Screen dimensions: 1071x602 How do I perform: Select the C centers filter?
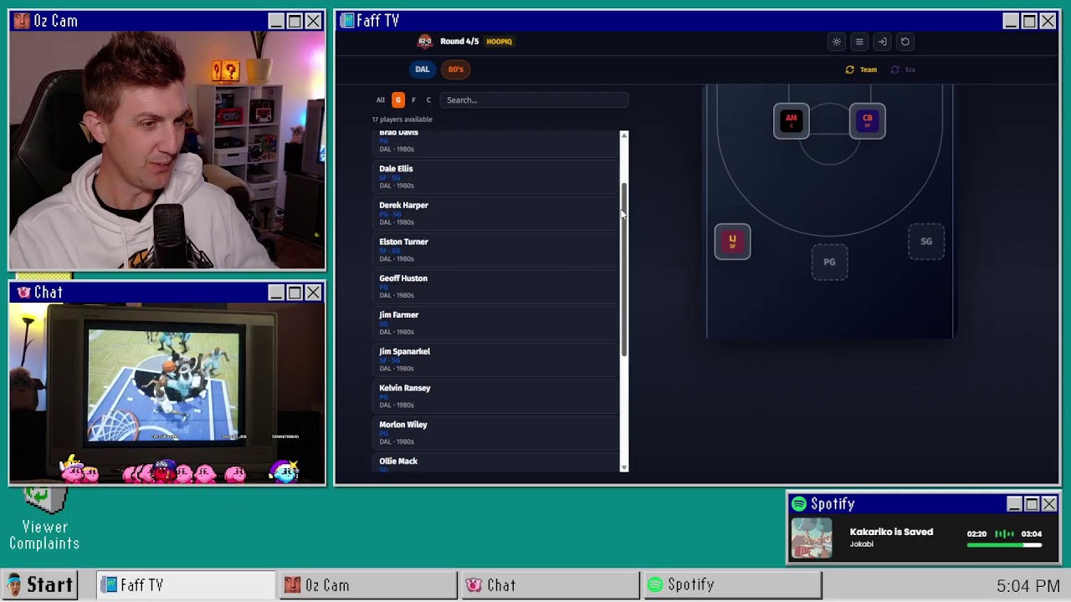pos(428,100)
